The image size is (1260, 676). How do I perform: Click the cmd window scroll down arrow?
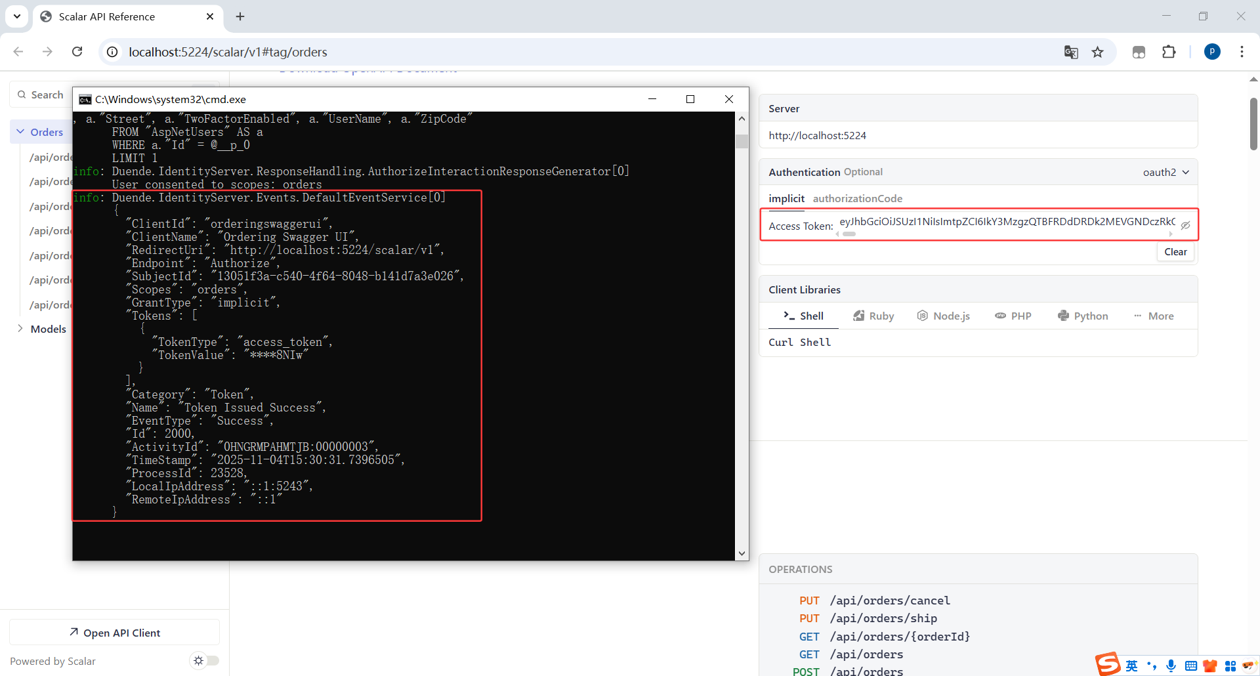tap(742, 553)
